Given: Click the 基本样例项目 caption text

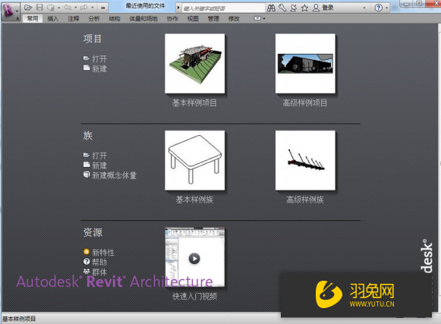Looking at the screenshot, I should point(194,103).
